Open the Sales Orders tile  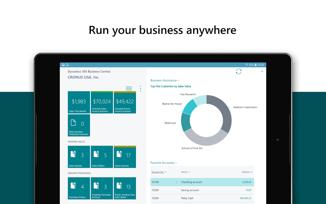point(102,157)
